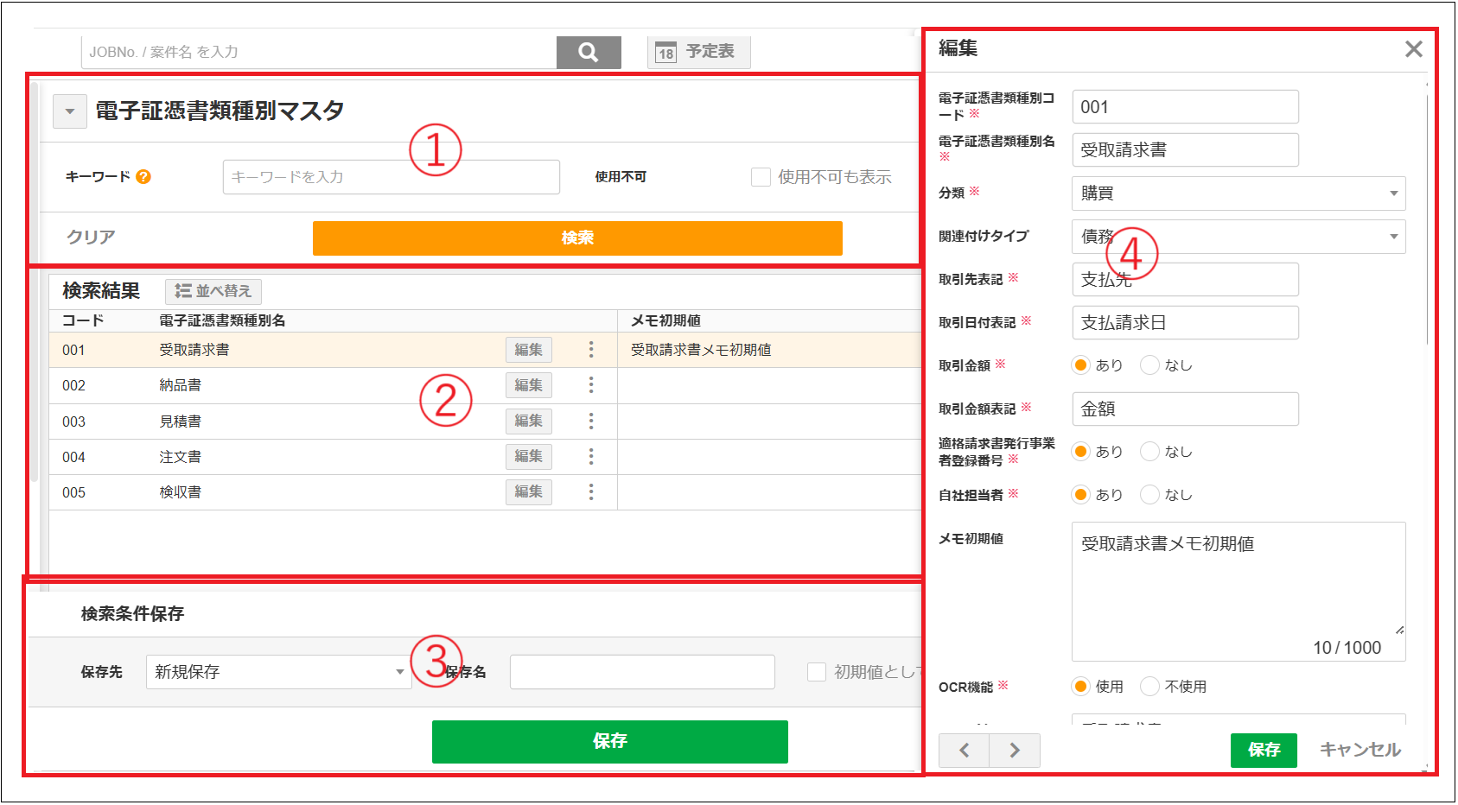Select なし for 取引金額
The height and width of the screenshot is (805, 1458).
point(1150,364)
